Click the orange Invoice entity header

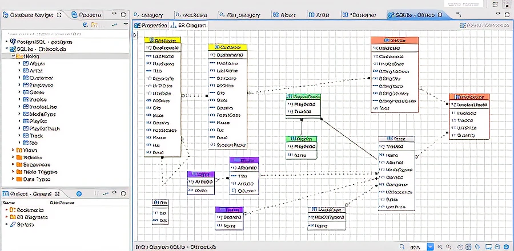click(394, 41)
